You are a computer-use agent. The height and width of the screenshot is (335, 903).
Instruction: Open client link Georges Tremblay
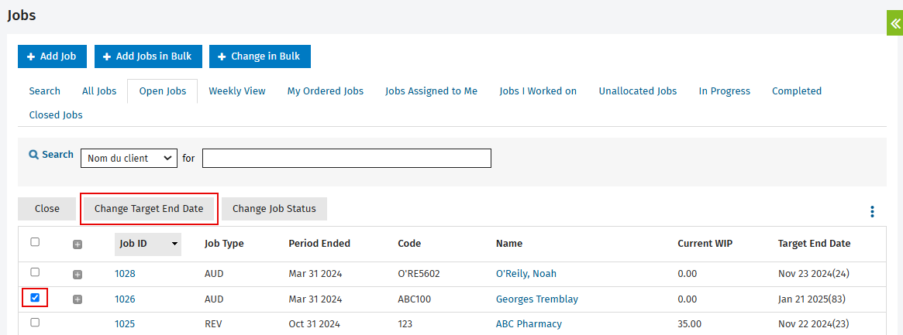(x=536, y=299)
